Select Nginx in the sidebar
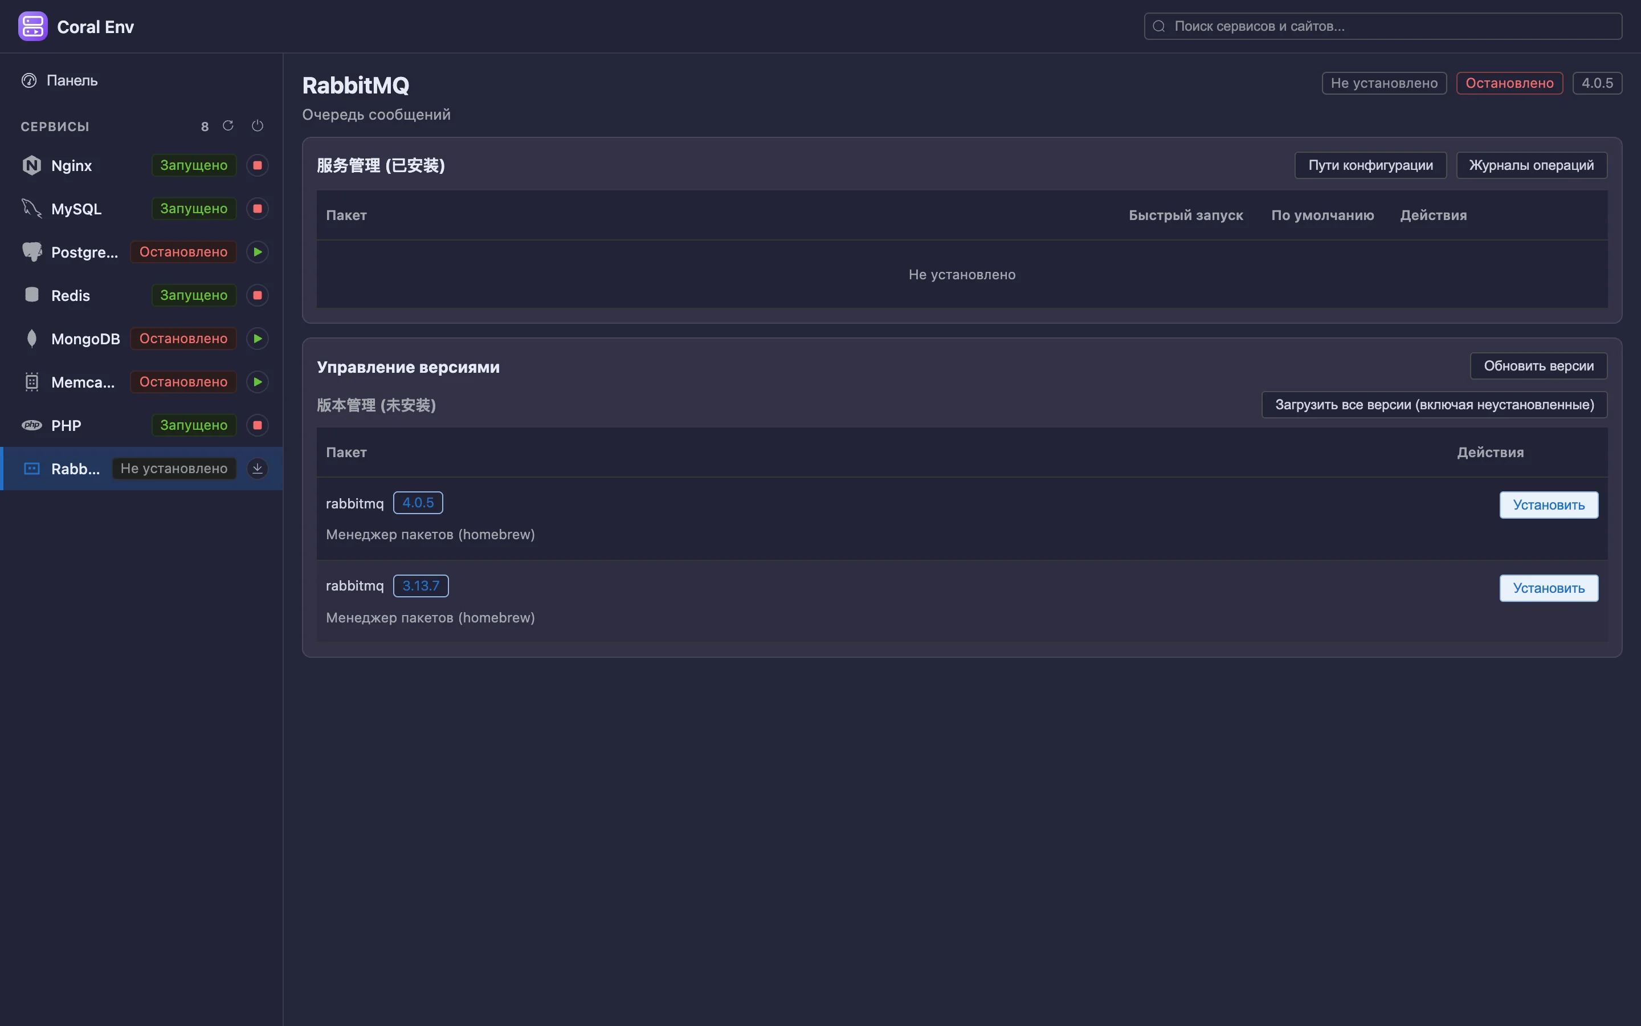The width and height of the screenshot is (1641, 1026). (141, 165)
